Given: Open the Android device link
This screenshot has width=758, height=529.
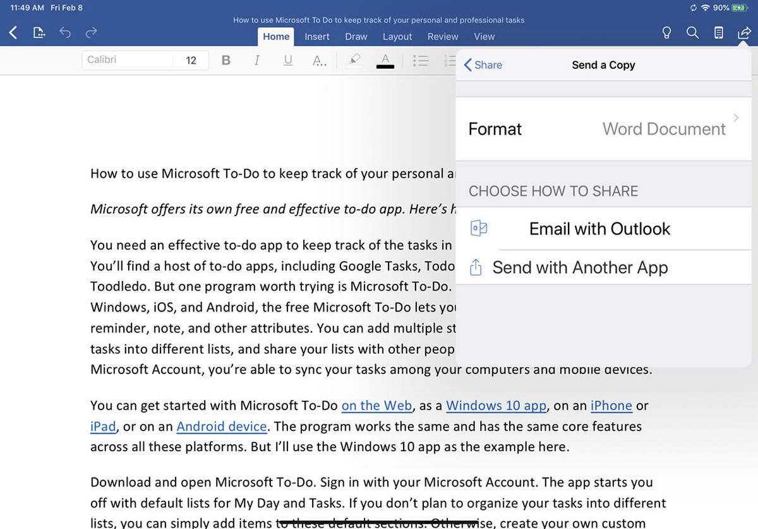Looking at the screenshot, I should pos(221,427).
